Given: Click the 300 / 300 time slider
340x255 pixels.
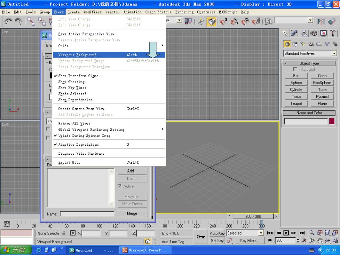Looking at the screenshot, I should coord(253,216).
